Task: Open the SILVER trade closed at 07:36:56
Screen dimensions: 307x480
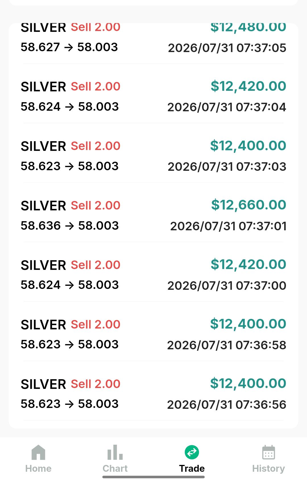Action: (x=153, y=394)
